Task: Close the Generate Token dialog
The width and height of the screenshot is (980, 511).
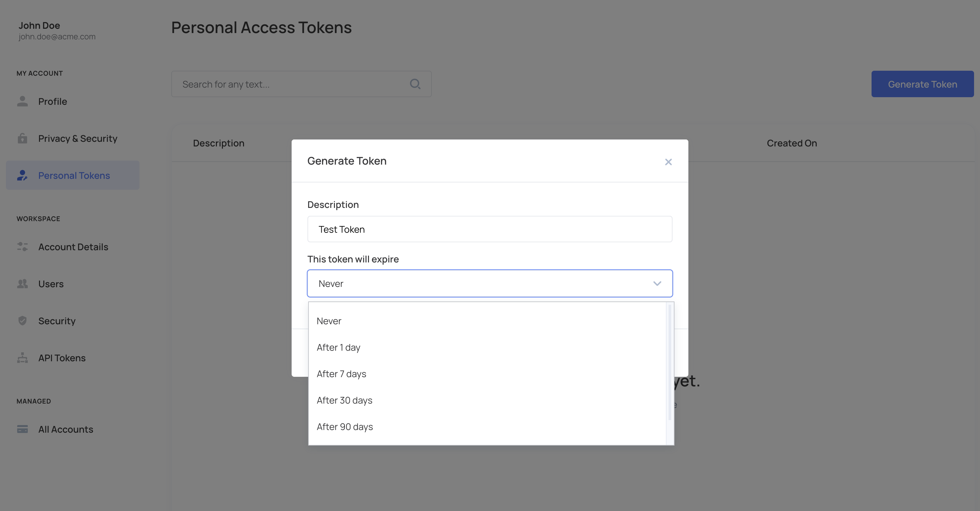Action: click(x=668, y=162)
